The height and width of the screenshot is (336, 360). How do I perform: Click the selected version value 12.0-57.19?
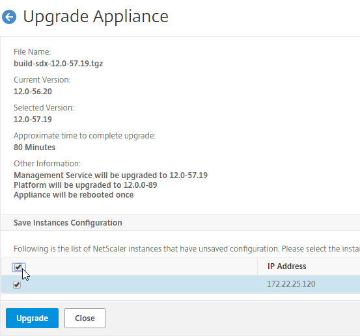click(33, 120)
